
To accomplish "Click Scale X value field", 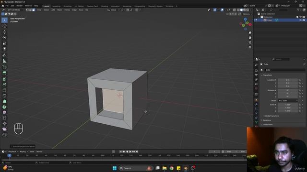I will click(x=288, y=105).
